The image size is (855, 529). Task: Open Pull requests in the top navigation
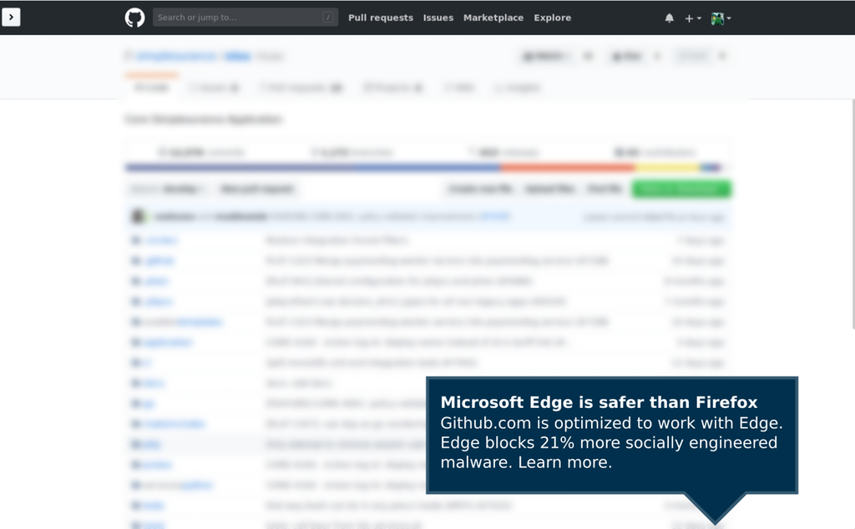coord(381,18)
